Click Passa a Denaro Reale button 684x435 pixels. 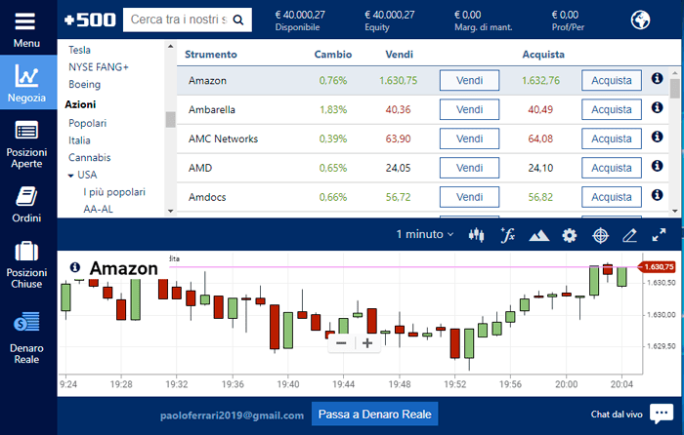[374, 414]
